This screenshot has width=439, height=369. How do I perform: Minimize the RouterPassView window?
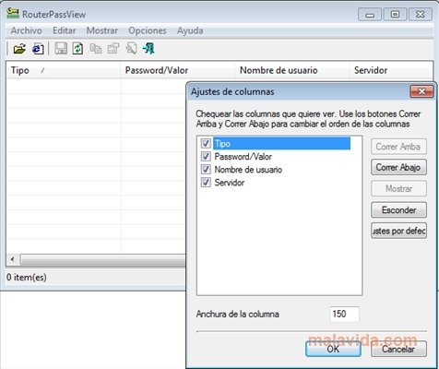(x=370, y=15)
